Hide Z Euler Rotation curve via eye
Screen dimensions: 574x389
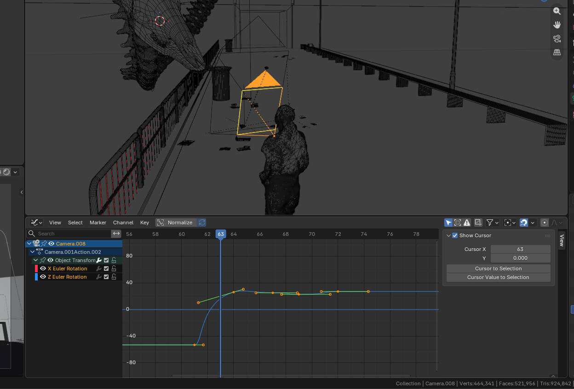click(x=43, y=277)
